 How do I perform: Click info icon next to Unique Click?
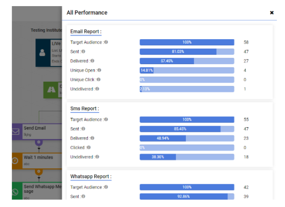[x=98, y=80]
